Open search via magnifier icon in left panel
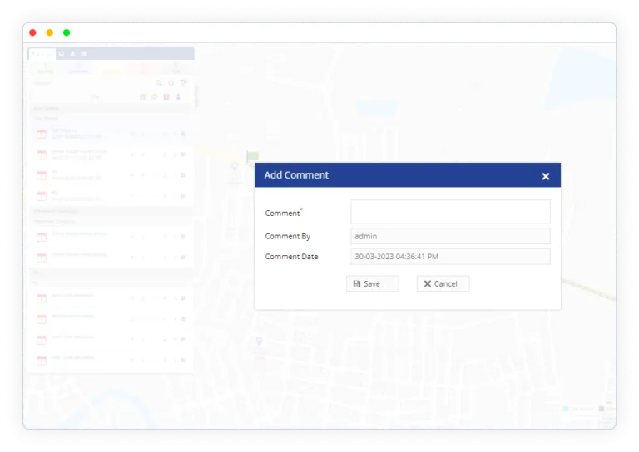The height and width of the screenshot is (452, 639). [x=159, y=83]
